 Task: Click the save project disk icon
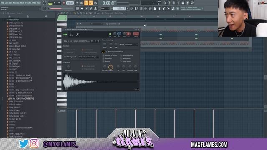coord(183,3)
